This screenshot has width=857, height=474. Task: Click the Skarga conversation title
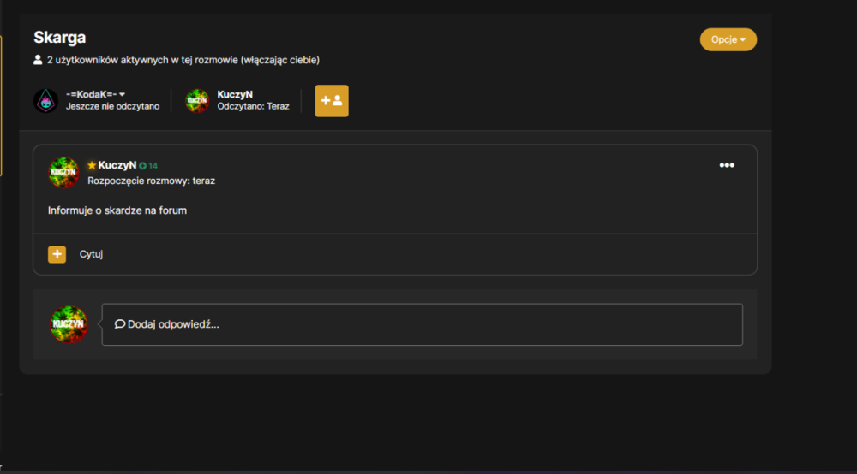[x=60, y=38]
